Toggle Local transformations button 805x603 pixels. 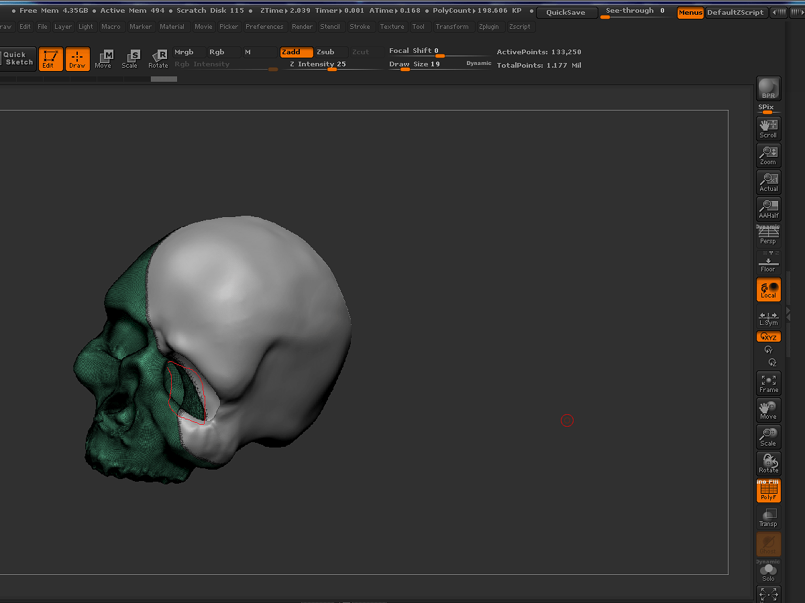tap(769, 289)
